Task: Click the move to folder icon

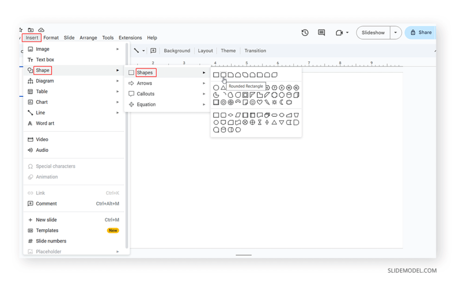Action: pos(30,30)
